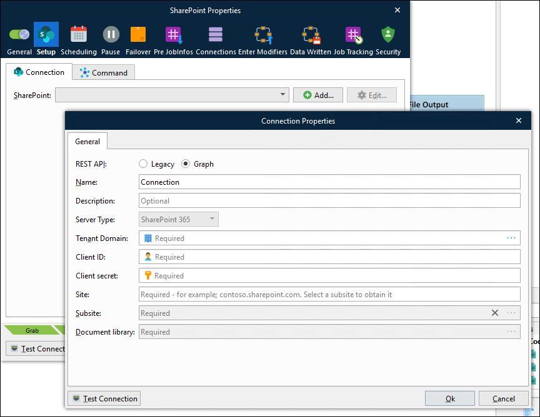
Task: Click the Tenant Domain ellipsis browse button
Action: point(511,238)
